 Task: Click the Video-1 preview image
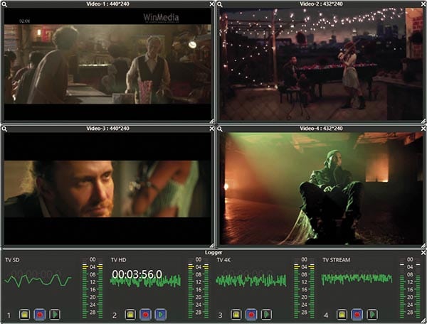pos(107,64)
